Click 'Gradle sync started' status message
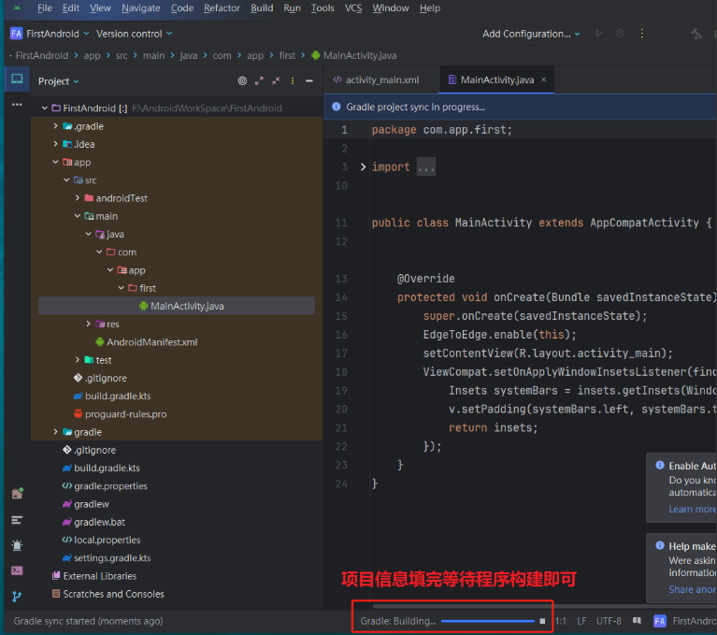Viewport: 717px width, 635px height. (88, 621)
